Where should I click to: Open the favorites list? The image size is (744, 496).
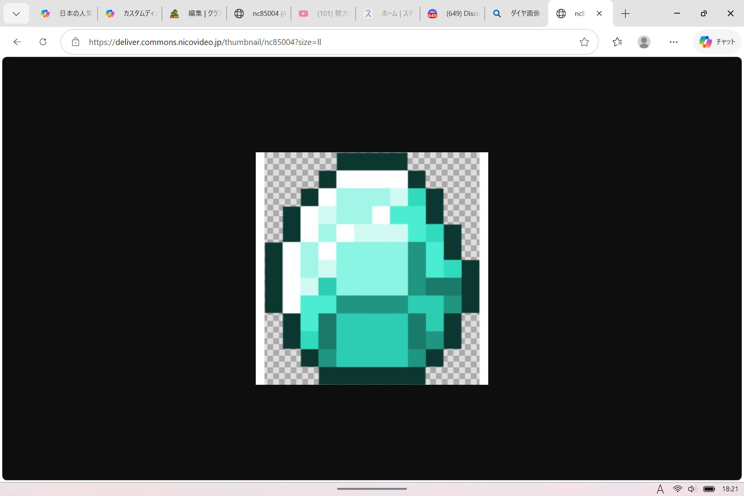tap(617, 42)
